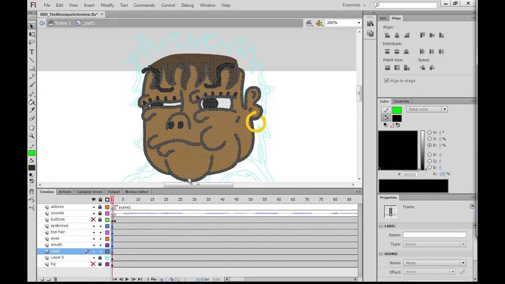Switch to the Actions tab
Screen dimensions: 505x284
(65, 192)
